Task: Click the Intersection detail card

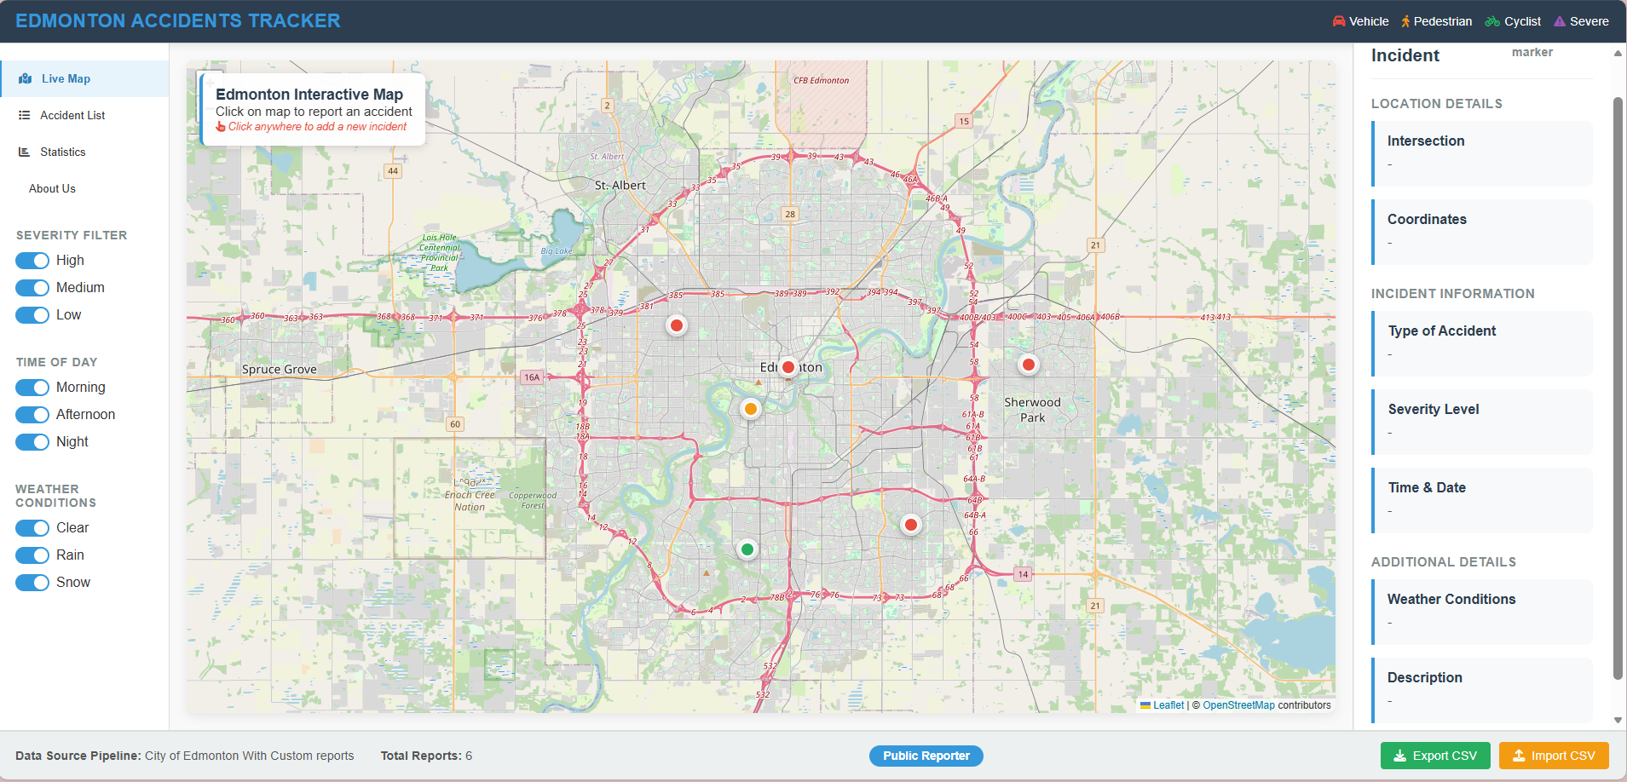Action: 1482,153
